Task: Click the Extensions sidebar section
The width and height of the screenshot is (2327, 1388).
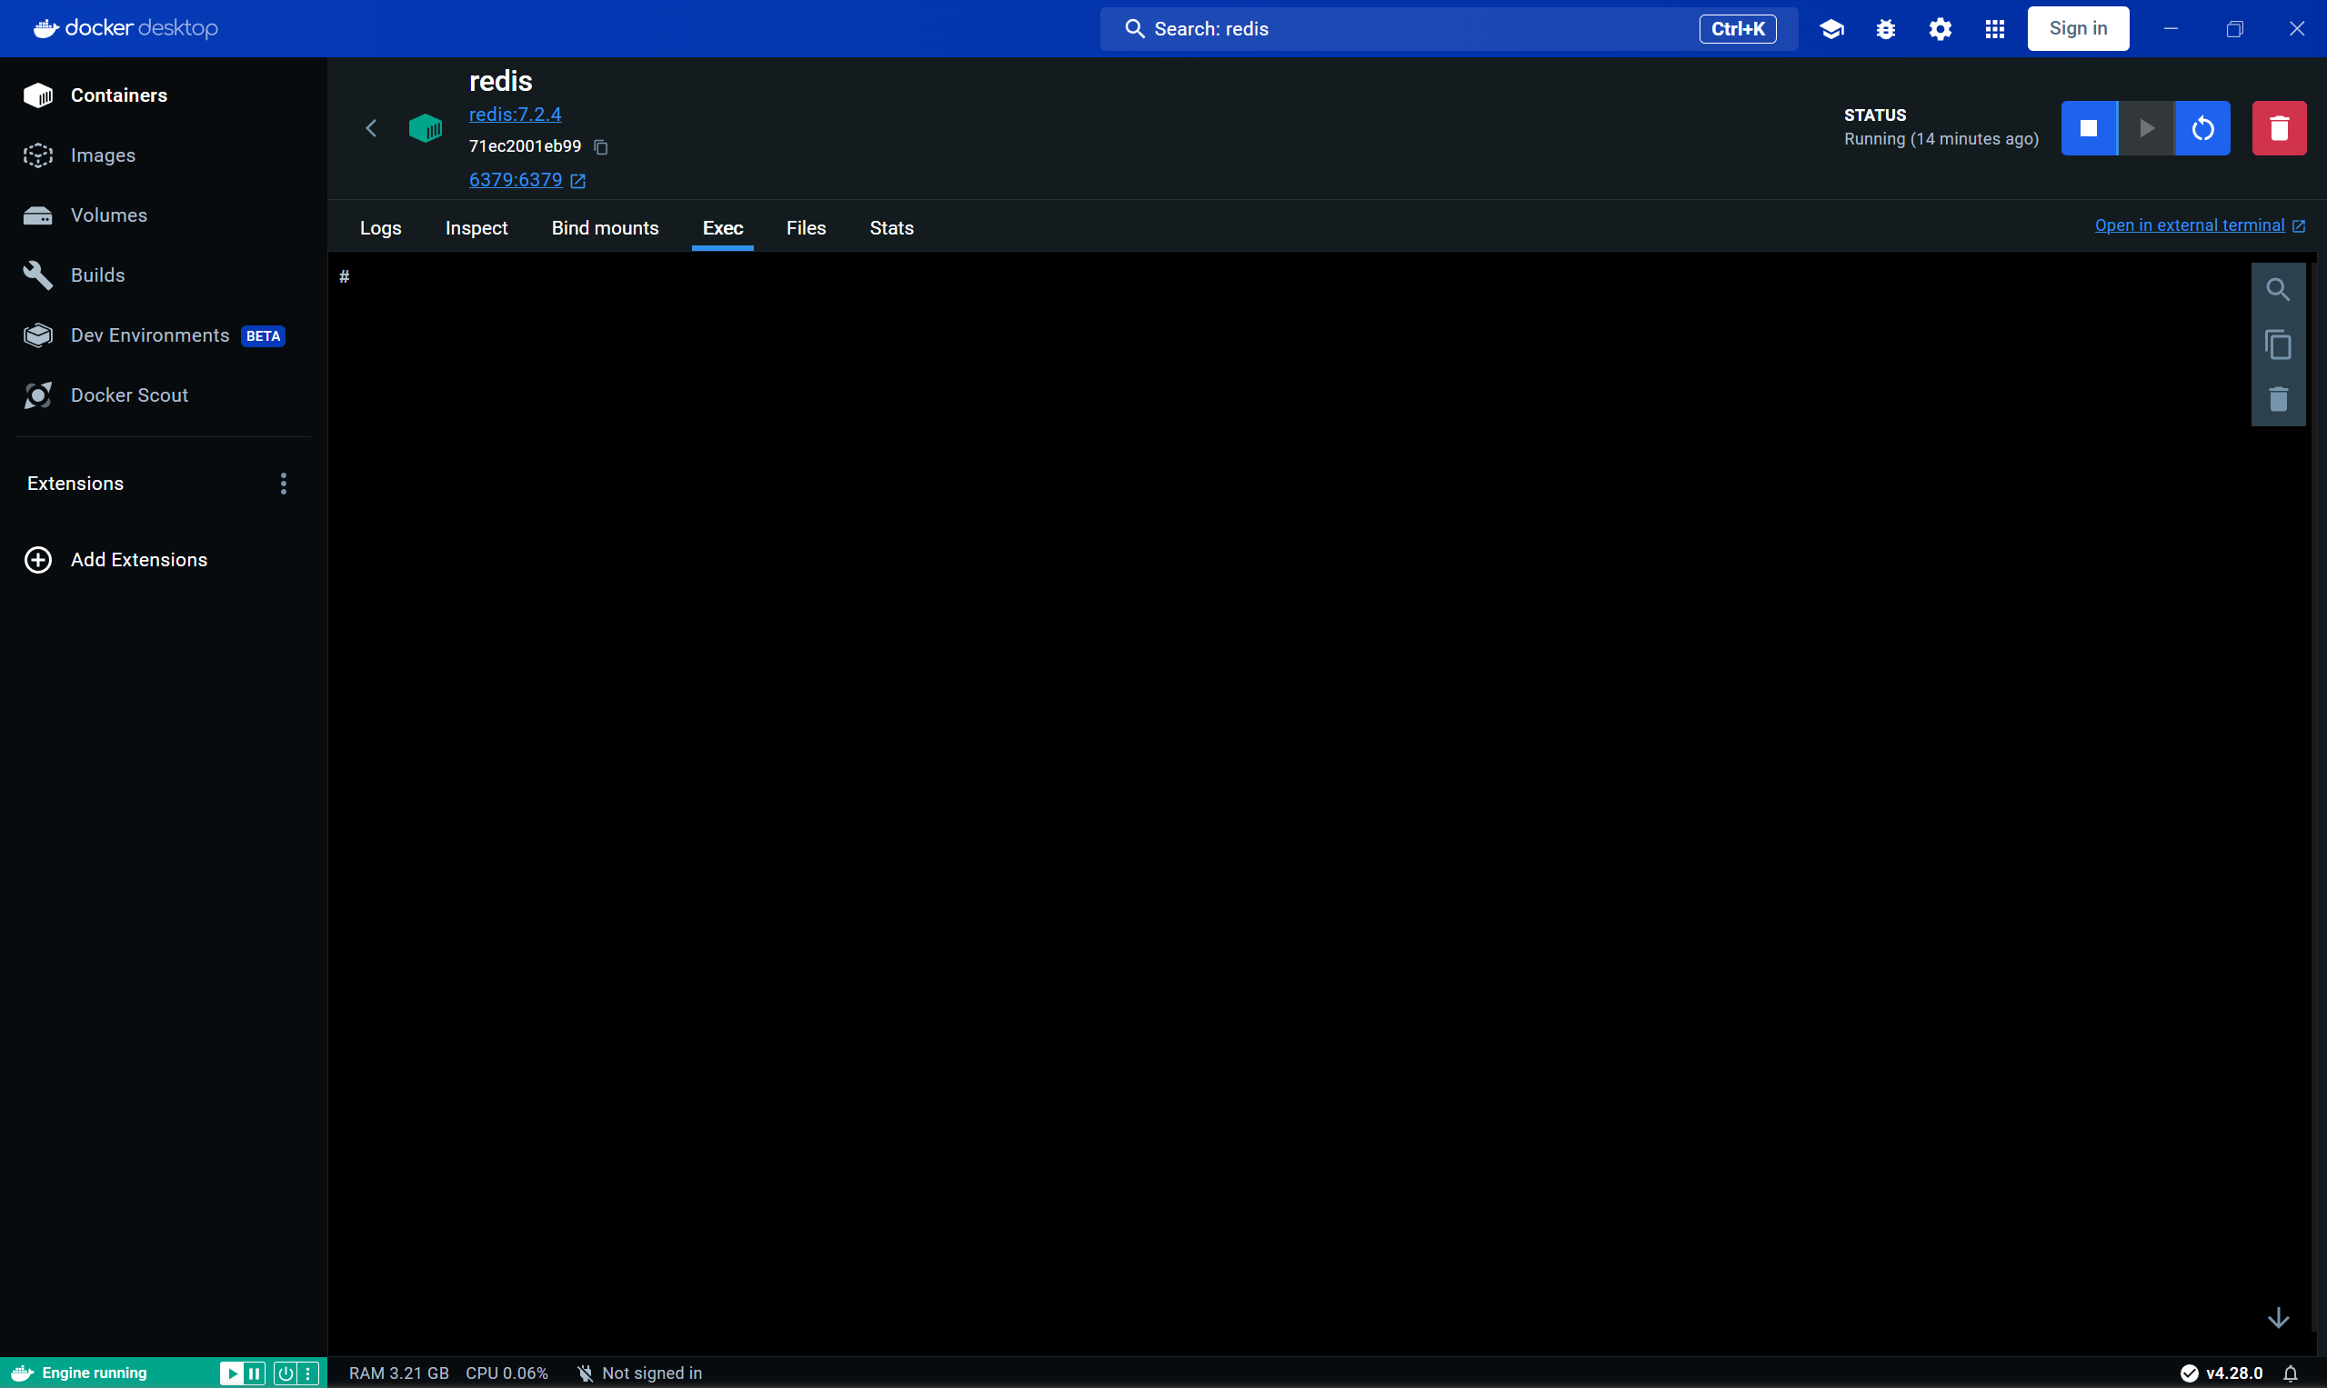Action: (x=75, y=483)
